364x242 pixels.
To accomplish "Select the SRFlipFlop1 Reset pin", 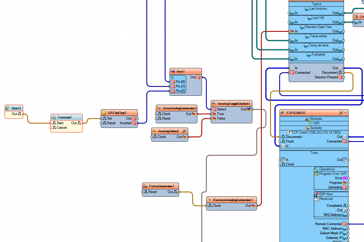I will (x=101, y=123).
